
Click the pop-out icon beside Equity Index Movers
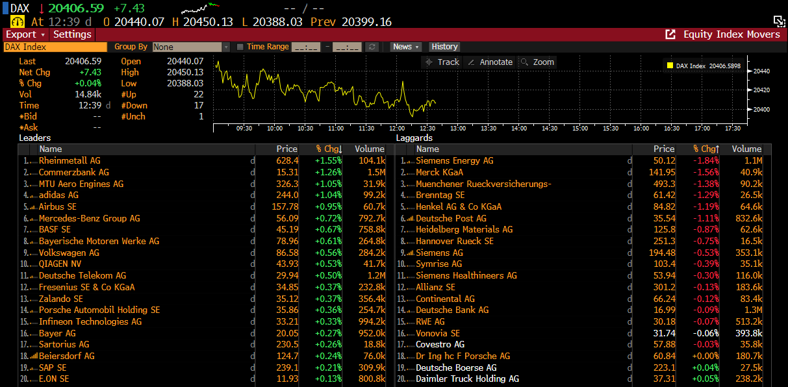click(x=670, y=34)
